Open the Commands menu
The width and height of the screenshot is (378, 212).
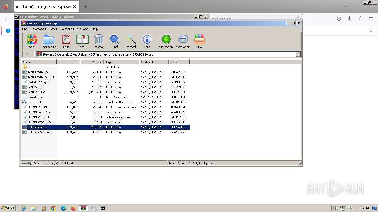(x=38, y=29)
